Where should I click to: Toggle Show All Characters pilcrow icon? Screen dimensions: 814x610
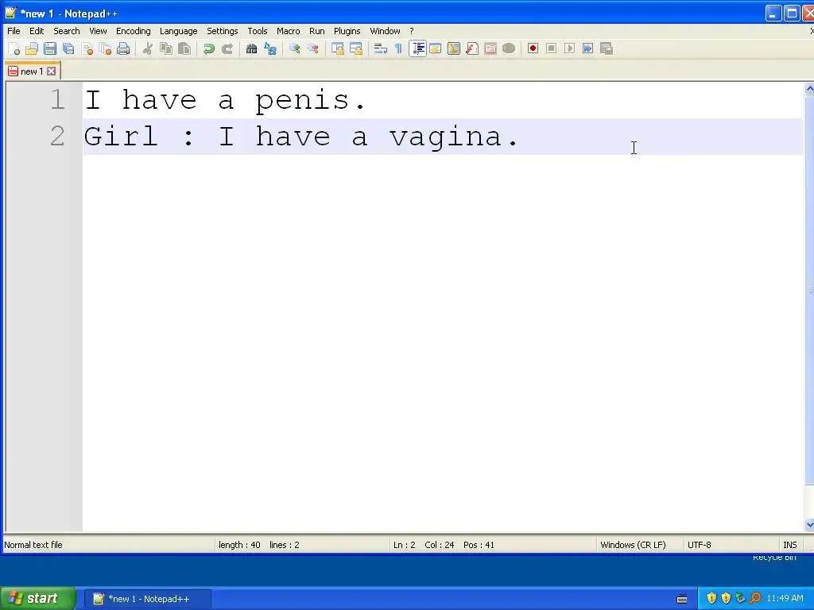pos(399,48)
